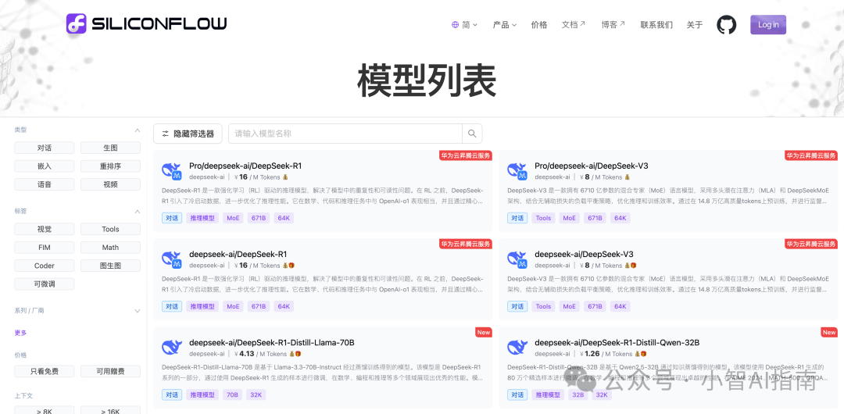Screen dimensions: 844x414
Task: Click the Log in button
Action: (x=768, y=25)
